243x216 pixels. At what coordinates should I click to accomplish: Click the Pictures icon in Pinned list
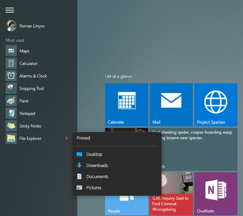(x=80, y=188)
